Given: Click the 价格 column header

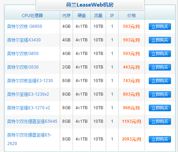Looking at the screenshot, I should point(131,15).
